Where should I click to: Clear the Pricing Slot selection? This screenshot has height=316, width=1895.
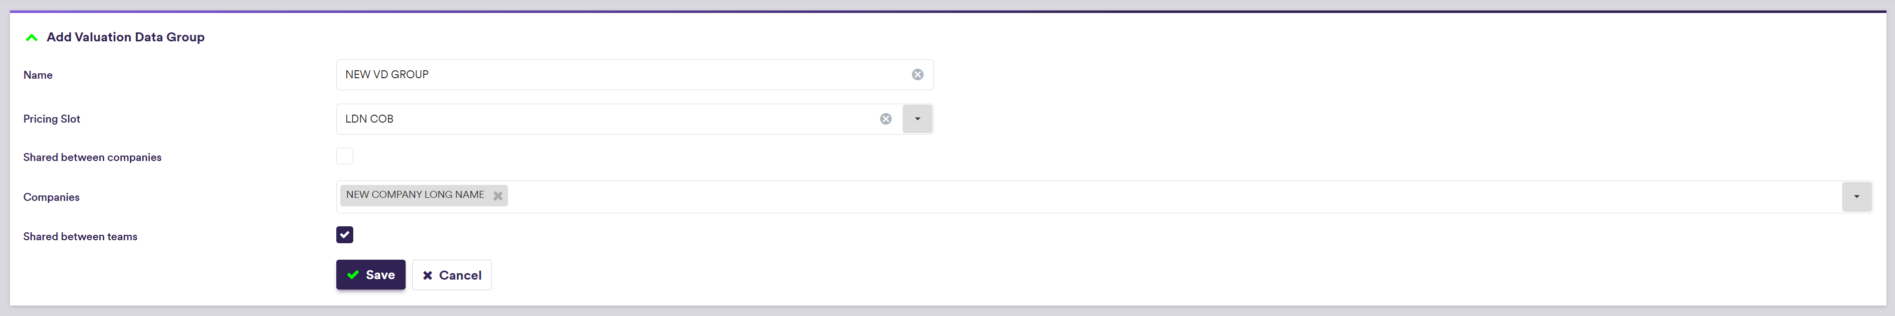[886, 119]
